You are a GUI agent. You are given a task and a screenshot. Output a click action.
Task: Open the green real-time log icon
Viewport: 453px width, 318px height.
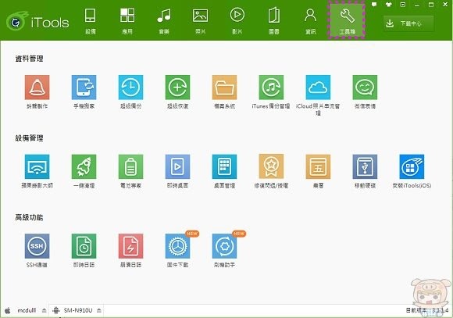coord(84,245)
